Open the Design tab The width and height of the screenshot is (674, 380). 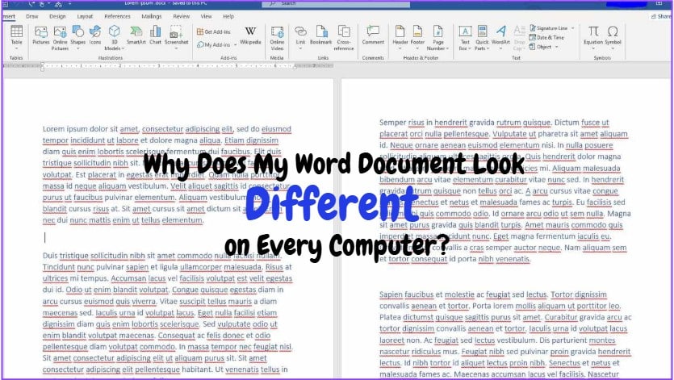click(57, 16)
